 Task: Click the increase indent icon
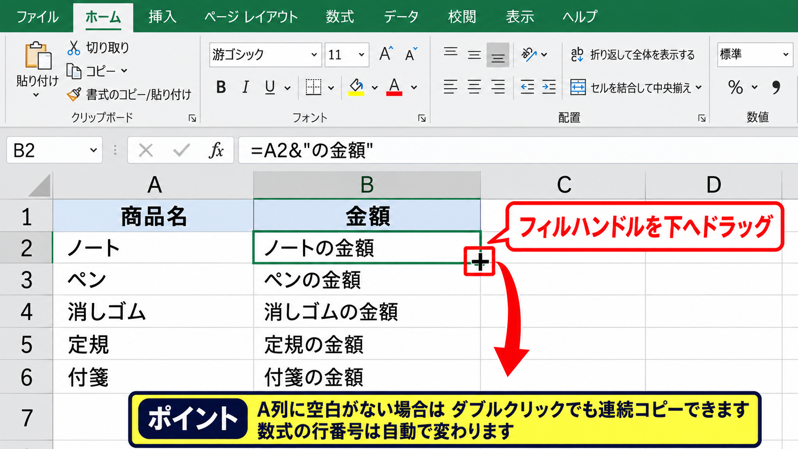pyautogui.click(x=549, y=87)
